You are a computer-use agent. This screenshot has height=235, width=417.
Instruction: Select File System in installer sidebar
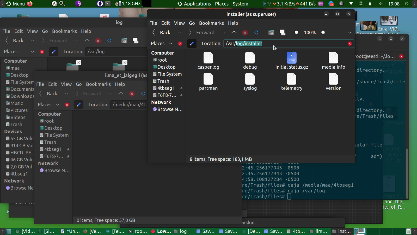click(169, 74)
